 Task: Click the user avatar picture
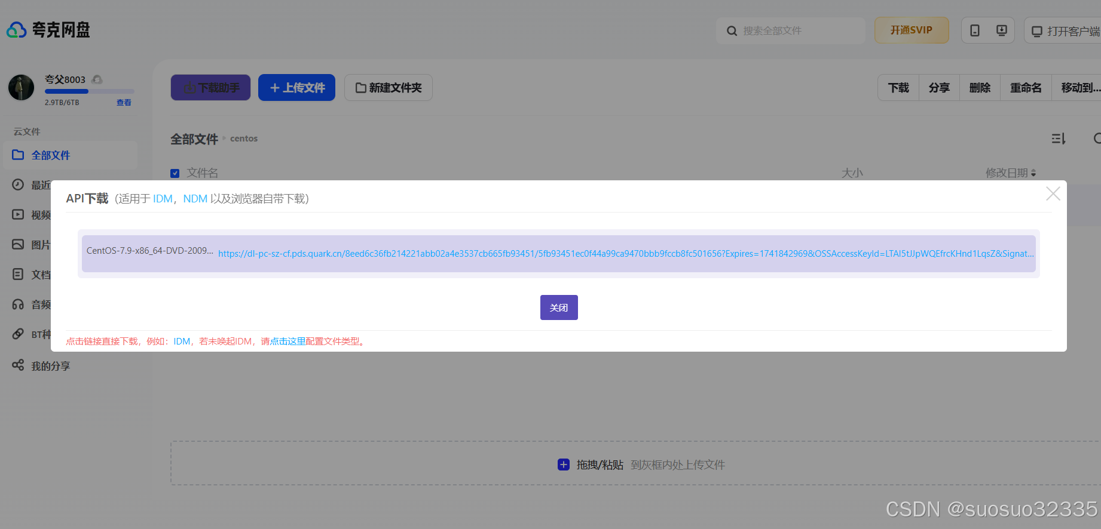click(22, 88)
